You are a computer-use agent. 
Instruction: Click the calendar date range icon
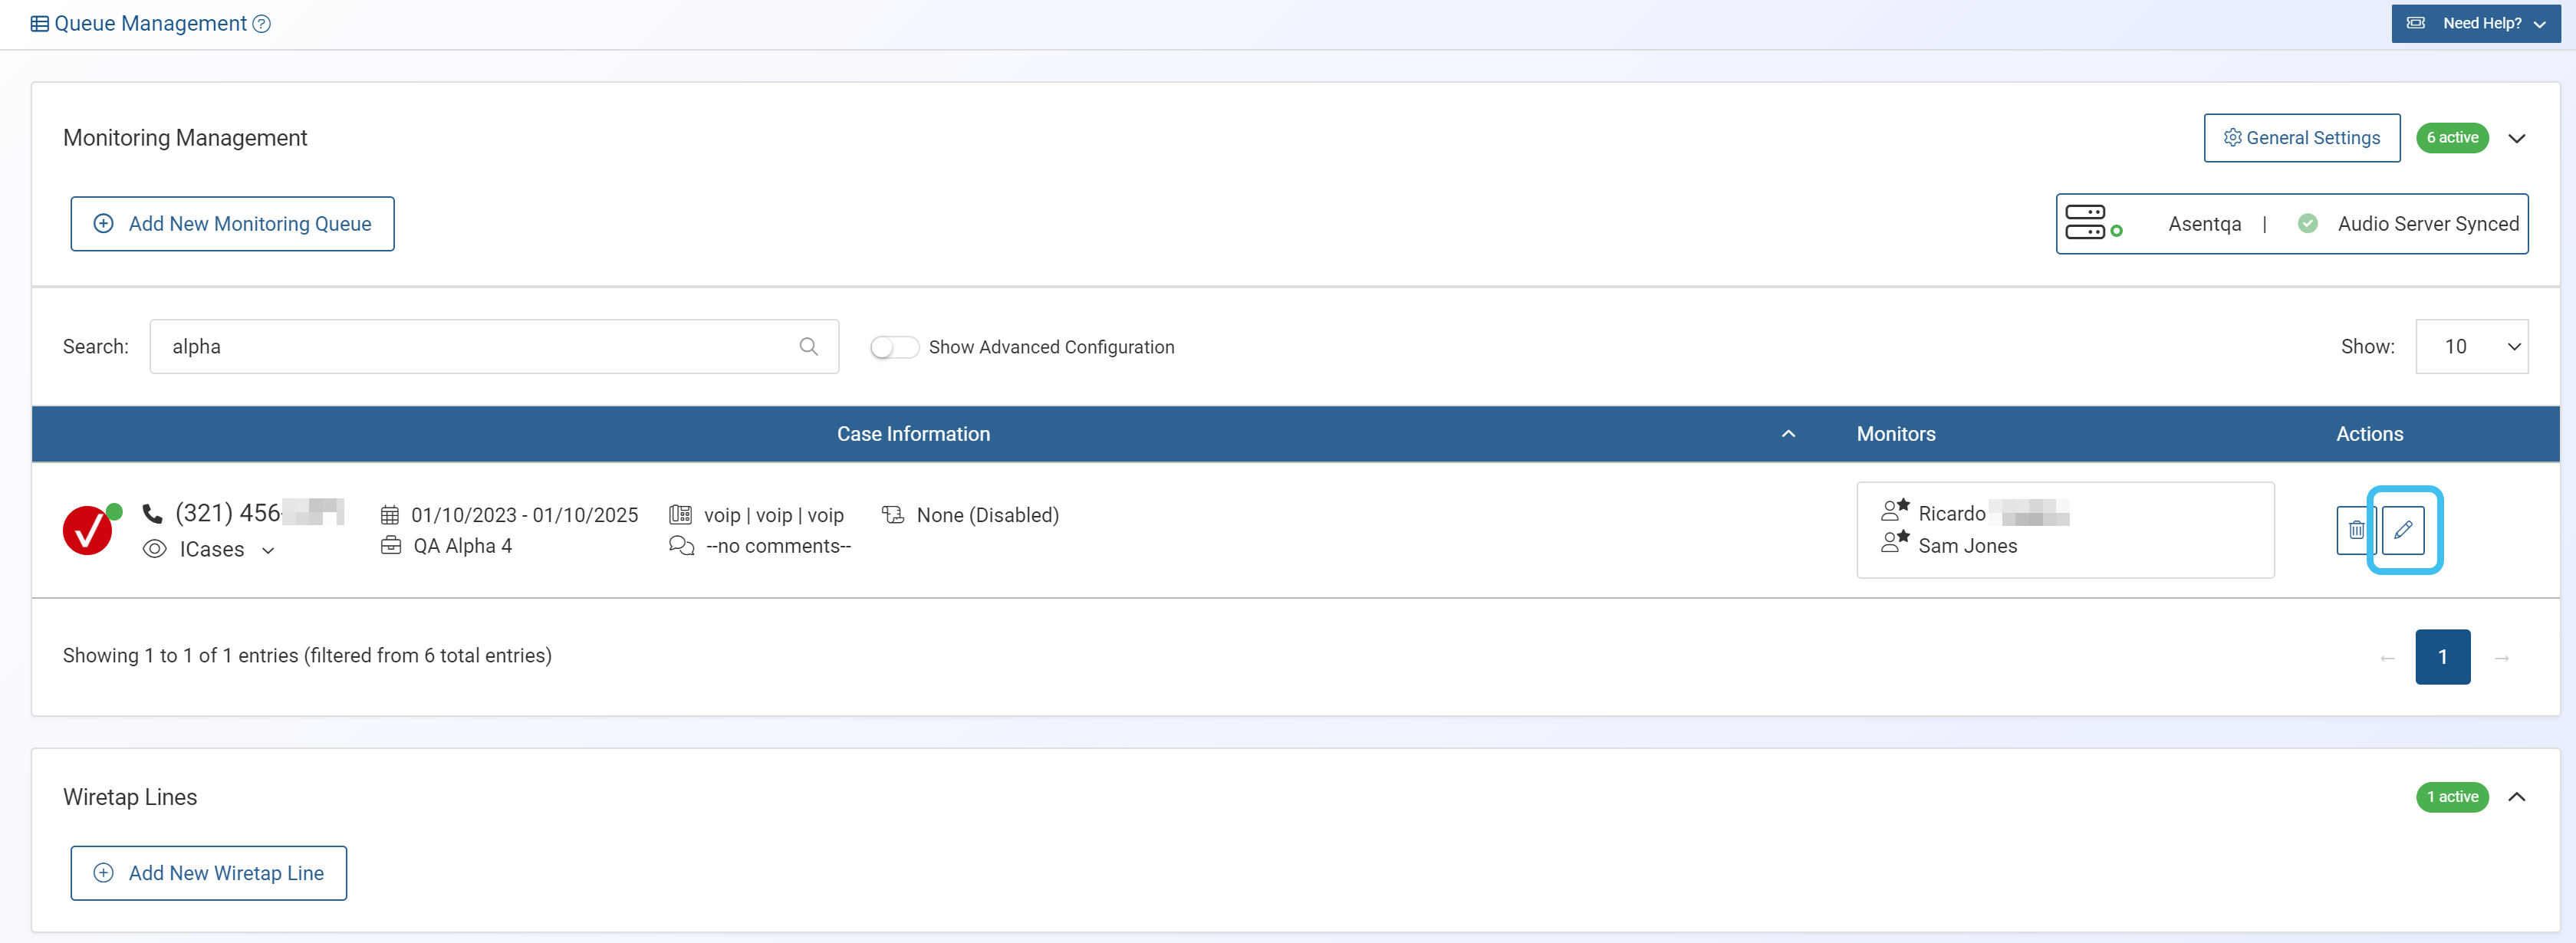pyautogui.click(x=390, y=515)
